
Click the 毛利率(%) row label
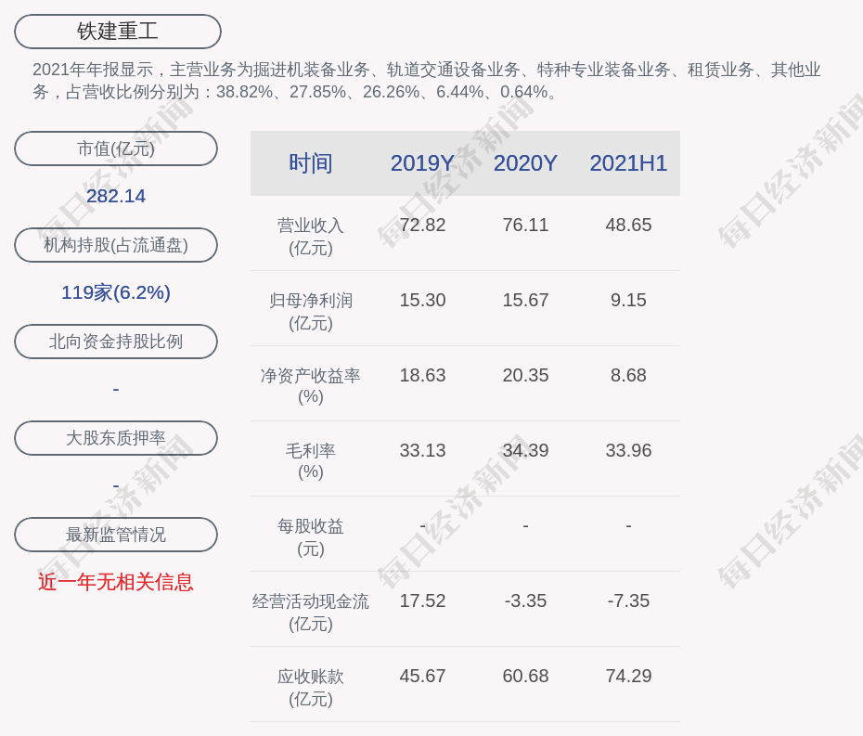[311, 461]
